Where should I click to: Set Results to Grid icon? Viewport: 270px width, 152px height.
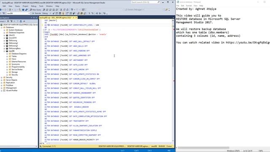pos(81,13)
